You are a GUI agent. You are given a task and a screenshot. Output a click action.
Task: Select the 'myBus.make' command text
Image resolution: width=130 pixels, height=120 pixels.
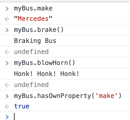(x=33, y=9)
